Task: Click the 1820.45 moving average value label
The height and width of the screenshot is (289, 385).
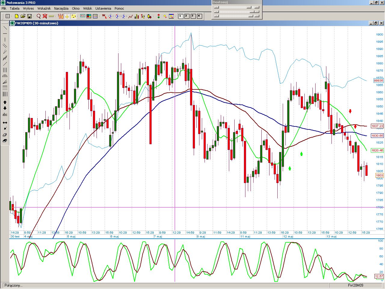Action: point(377,151)
